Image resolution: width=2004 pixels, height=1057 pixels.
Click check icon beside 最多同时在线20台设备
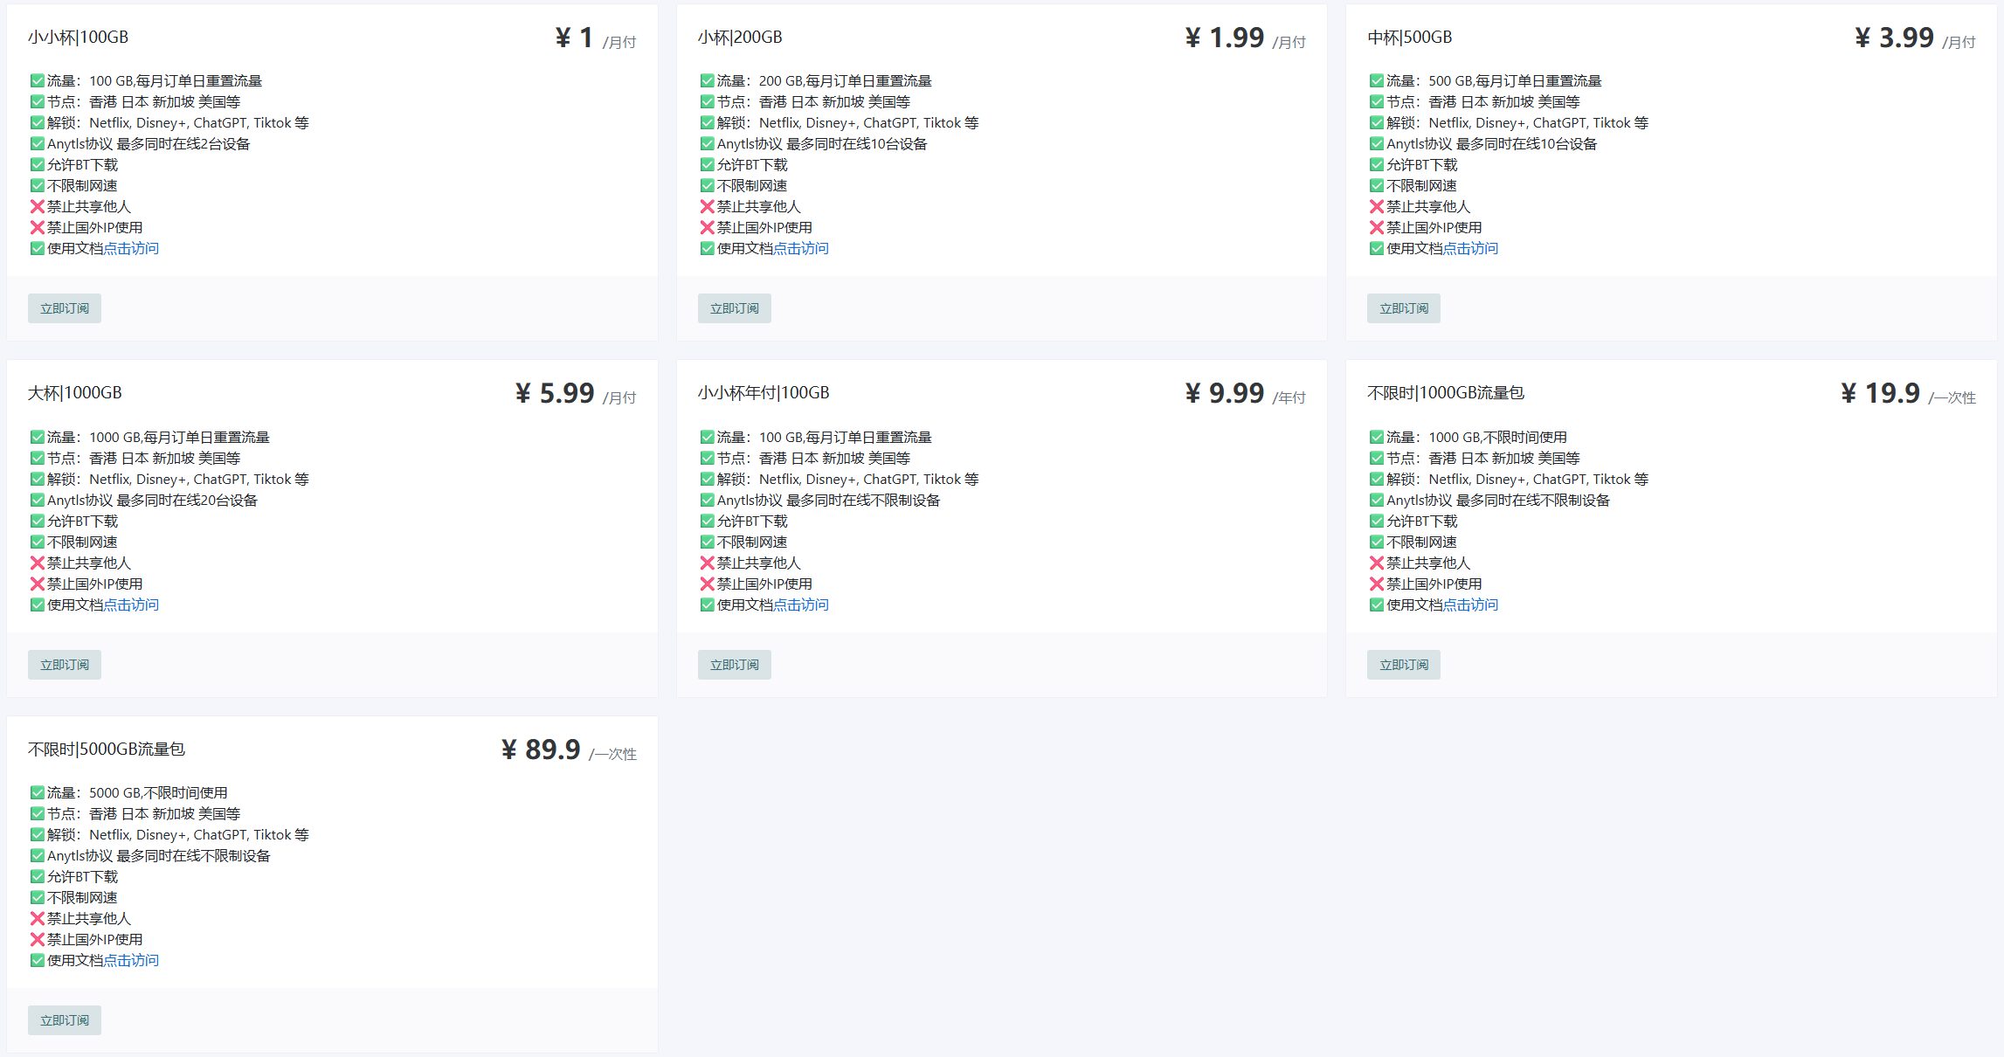click(x=37, y=501)
